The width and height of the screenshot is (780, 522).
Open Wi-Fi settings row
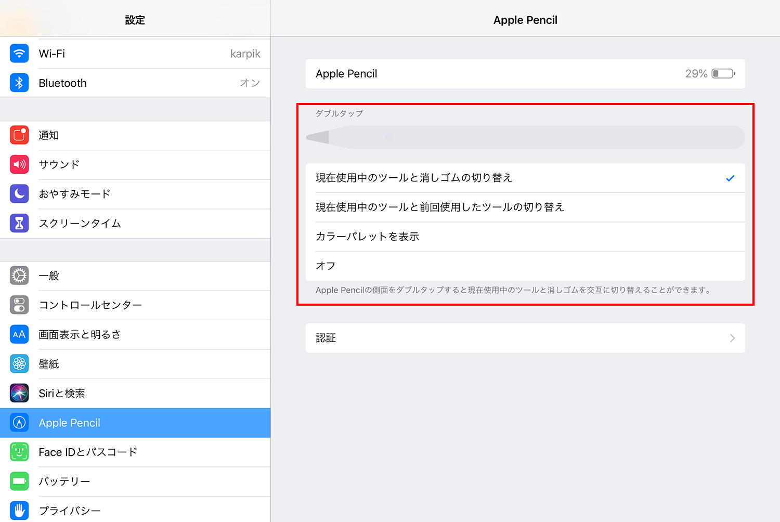point(135,54)
